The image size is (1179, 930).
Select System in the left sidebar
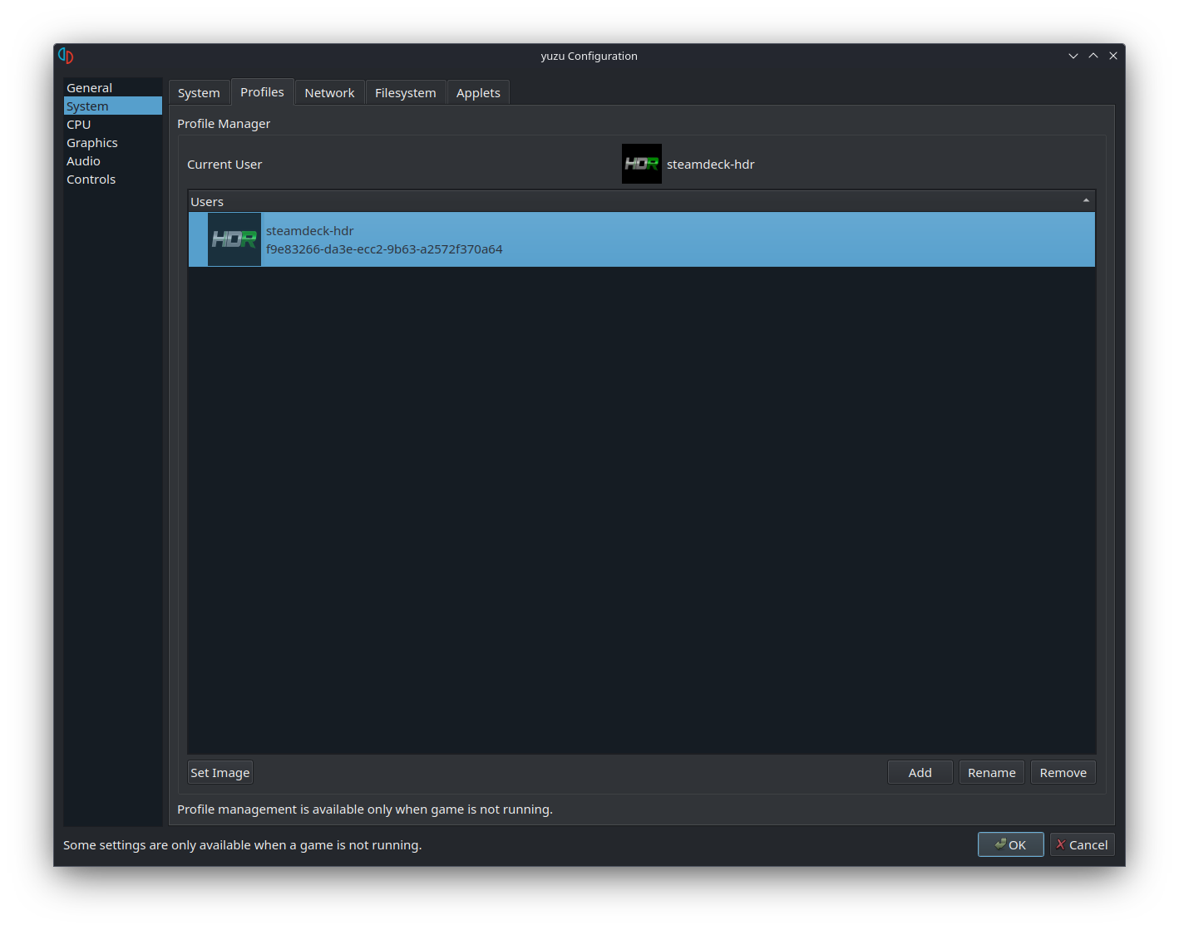(x=113, y=106)
